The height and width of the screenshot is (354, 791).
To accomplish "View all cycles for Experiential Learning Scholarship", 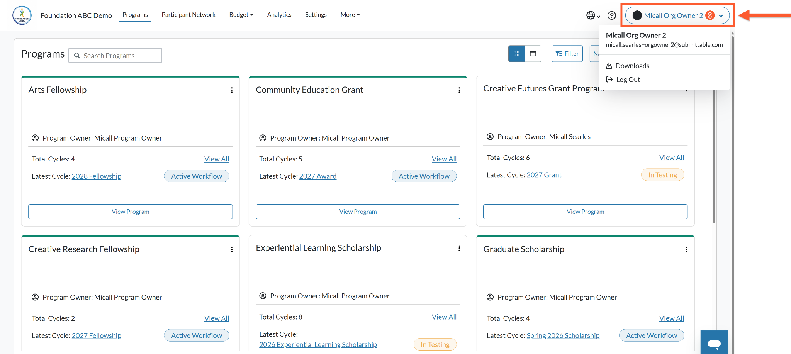I will pyautogui.click(x=444, y=317).
